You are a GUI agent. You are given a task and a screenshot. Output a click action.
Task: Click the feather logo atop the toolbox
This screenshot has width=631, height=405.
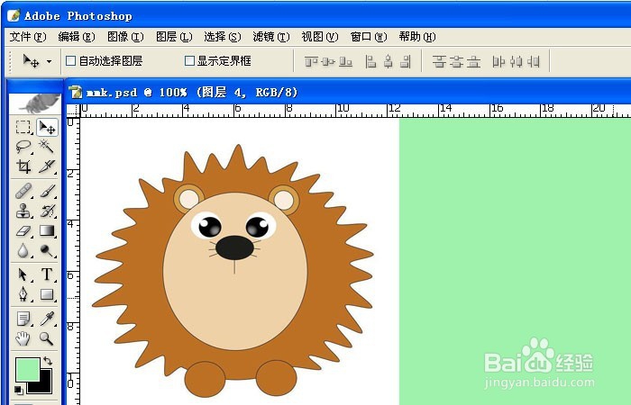[x=35, y=103]
